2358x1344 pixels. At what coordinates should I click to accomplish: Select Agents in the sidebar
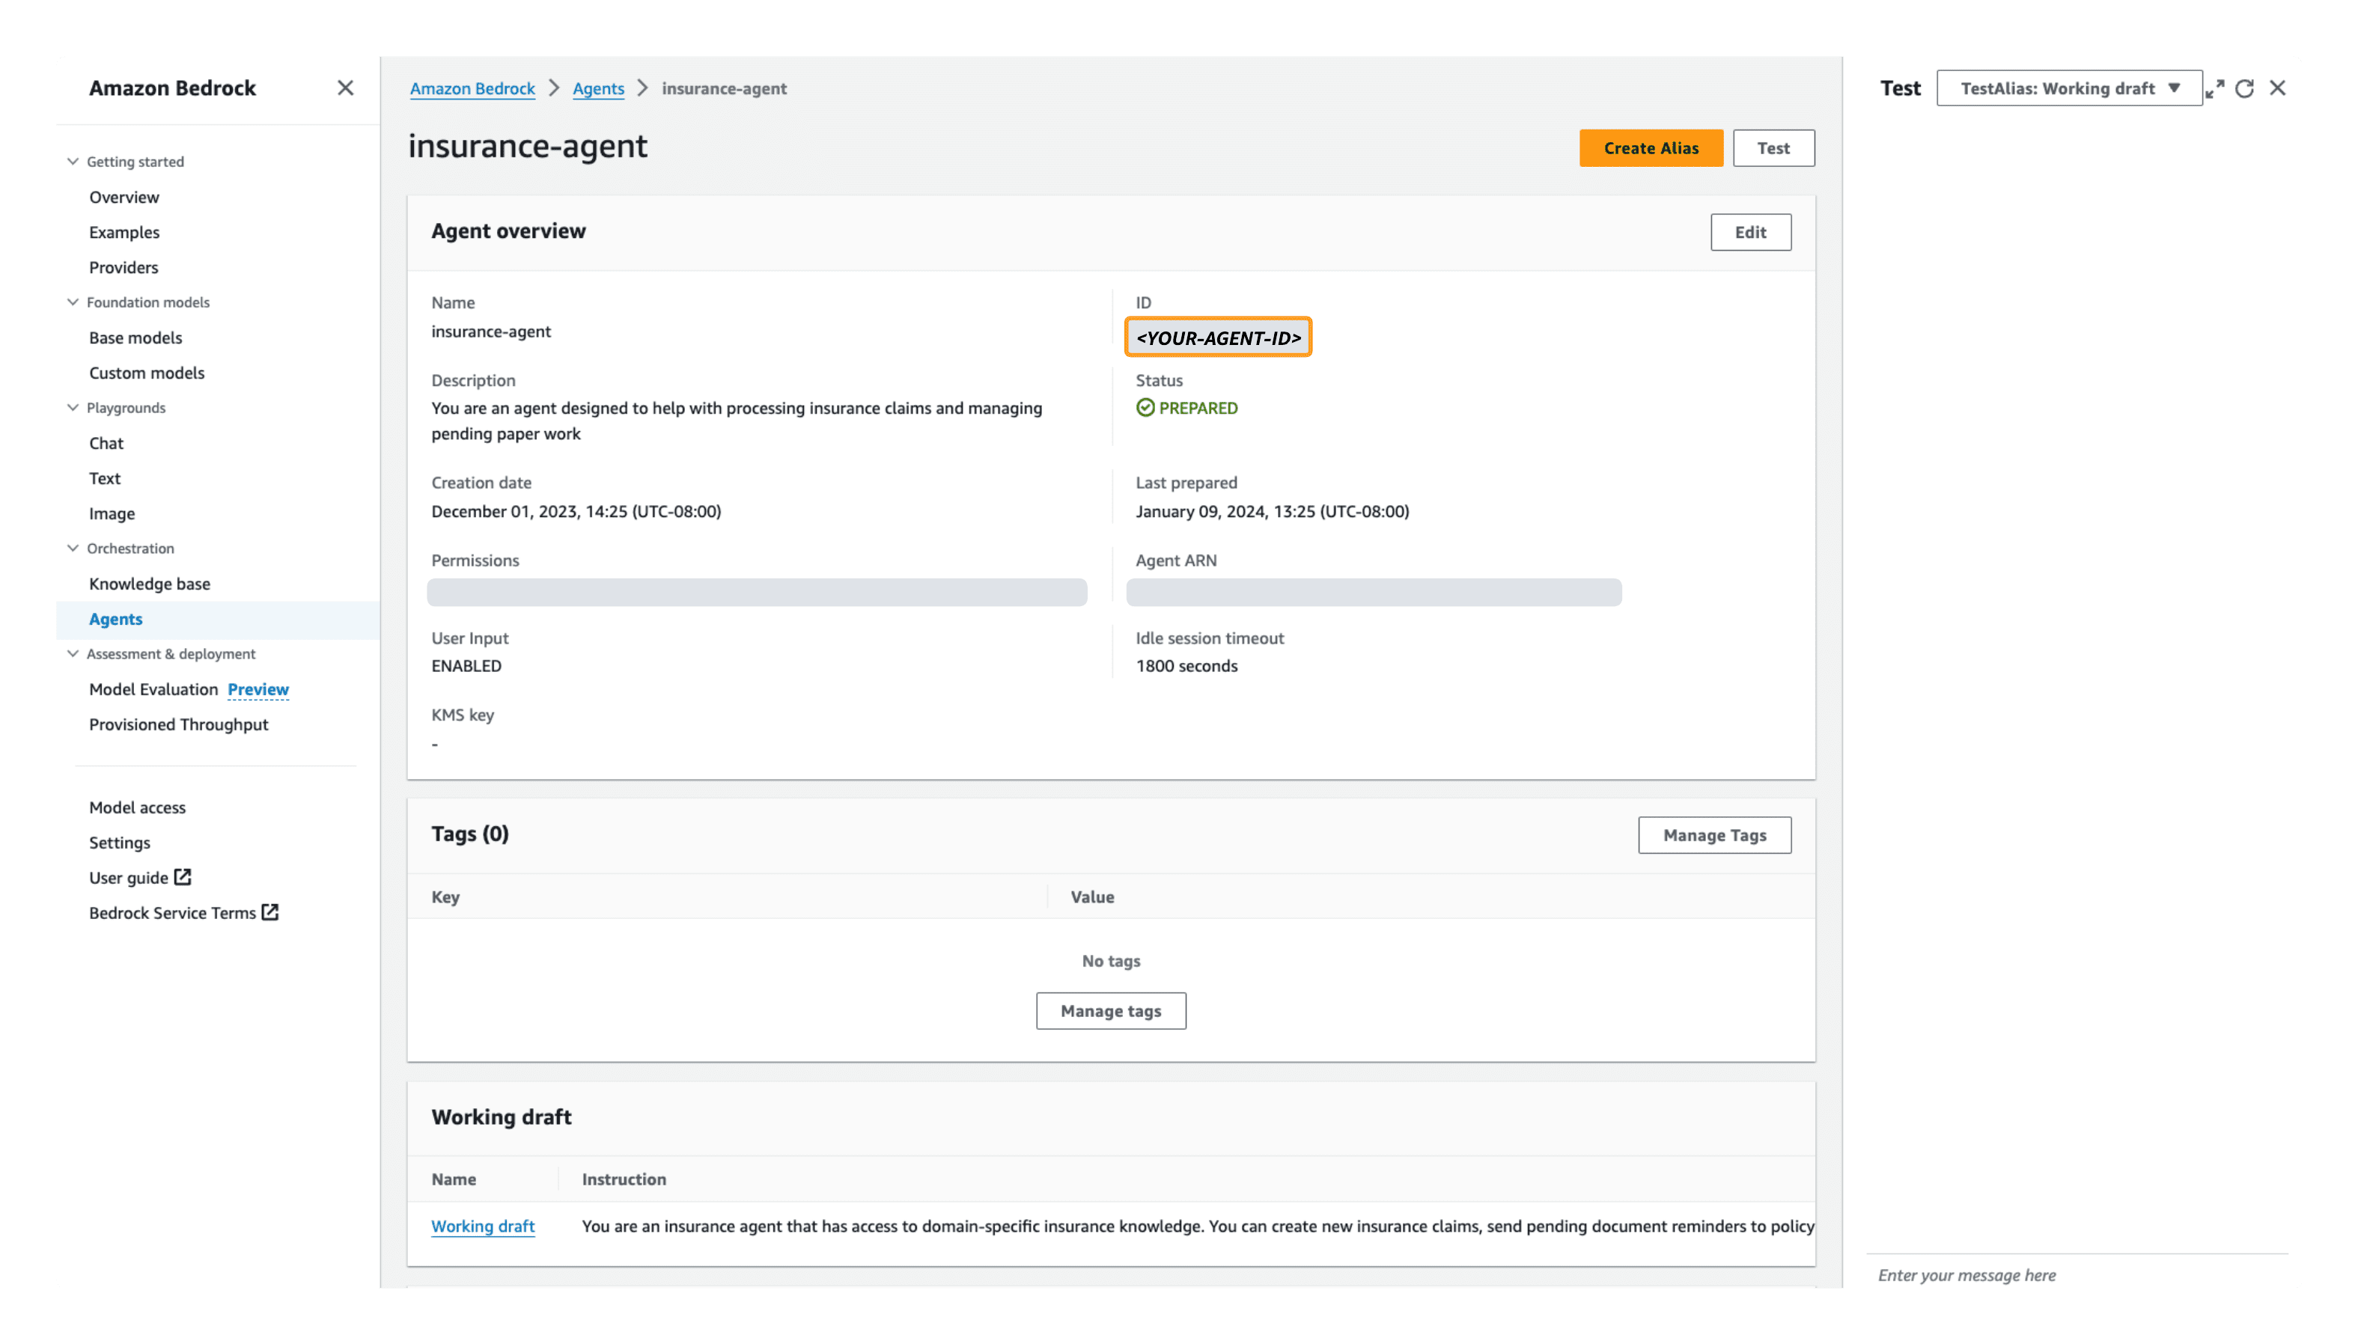click(x=115, y=618)
